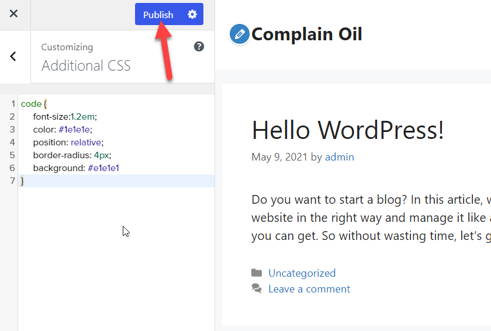Viewport: 491px width, 331px height.
Task: Click the blue pencil edit shortcut icon
Action: click(x=239, y=34)
